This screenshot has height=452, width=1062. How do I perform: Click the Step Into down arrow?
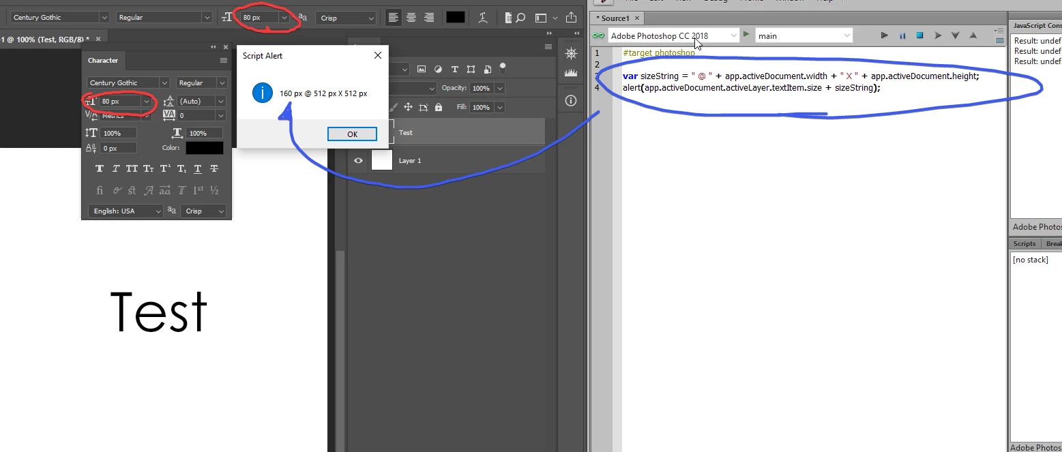pyautogui.click(x=955, y=35)
